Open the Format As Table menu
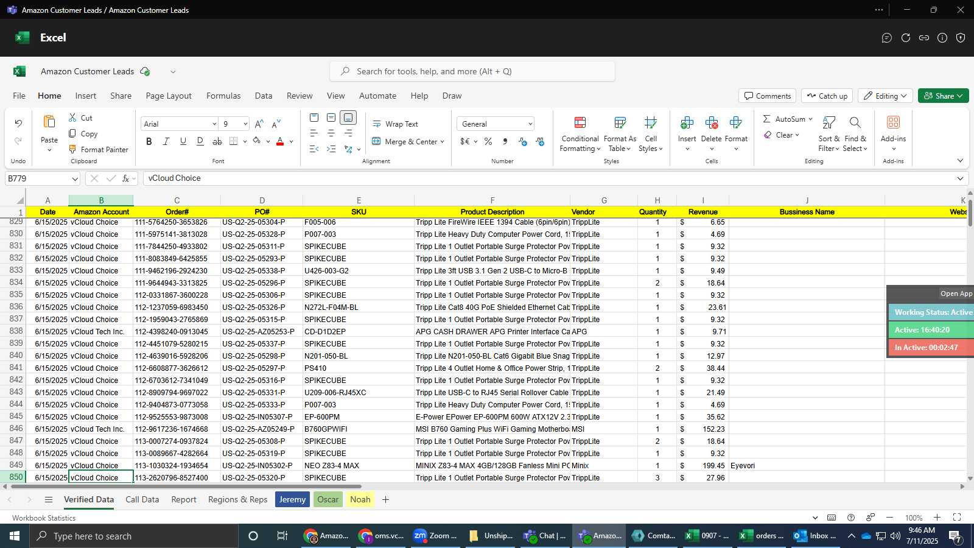The image size is (974, 548). tap(620, 134)
